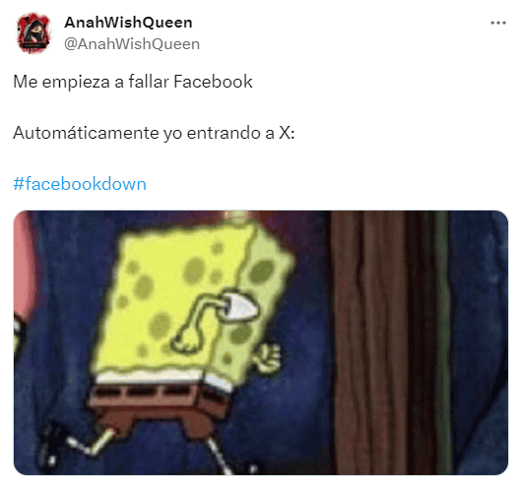Open the three-dot more options menu
The image size is (517, 481).
498,23
